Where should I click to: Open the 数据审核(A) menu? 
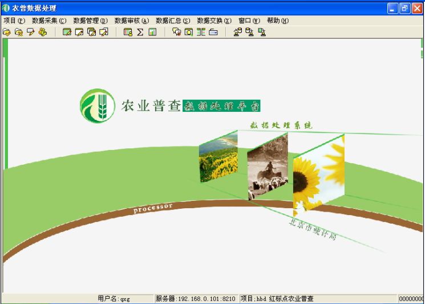(x=131, y=21)
